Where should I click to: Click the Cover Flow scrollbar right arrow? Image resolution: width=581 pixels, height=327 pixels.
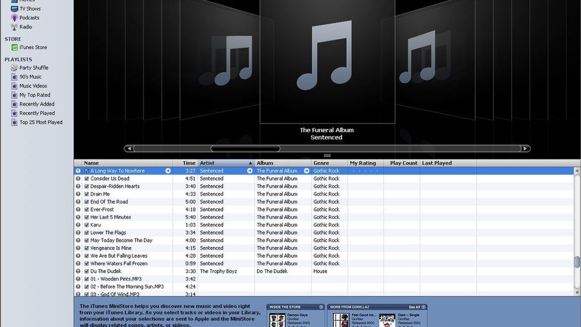[525, 148]
